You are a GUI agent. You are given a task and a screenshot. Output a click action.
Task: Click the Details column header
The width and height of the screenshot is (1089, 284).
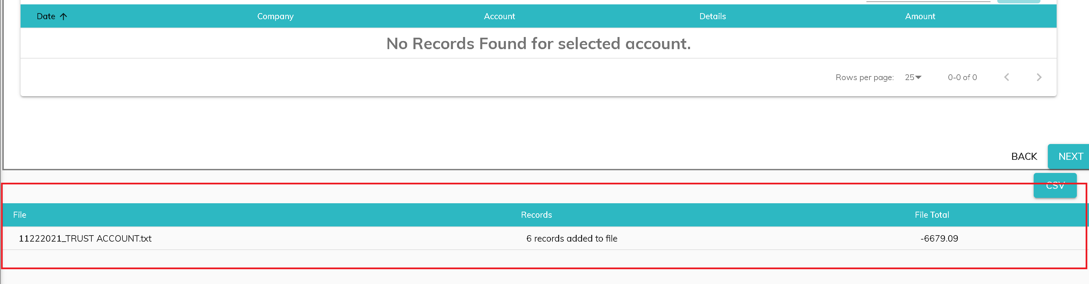coord(712,16)
